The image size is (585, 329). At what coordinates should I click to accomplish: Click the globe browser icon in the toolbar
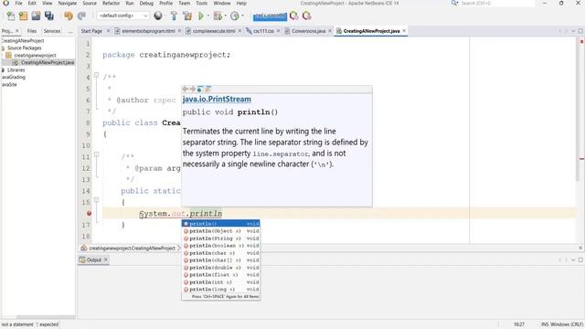point(158,16)
